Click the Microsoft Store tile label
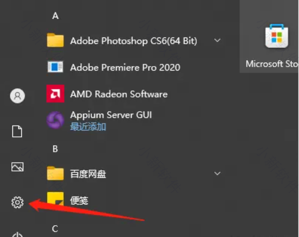299x237 pixels. click(x=272, y=64)
